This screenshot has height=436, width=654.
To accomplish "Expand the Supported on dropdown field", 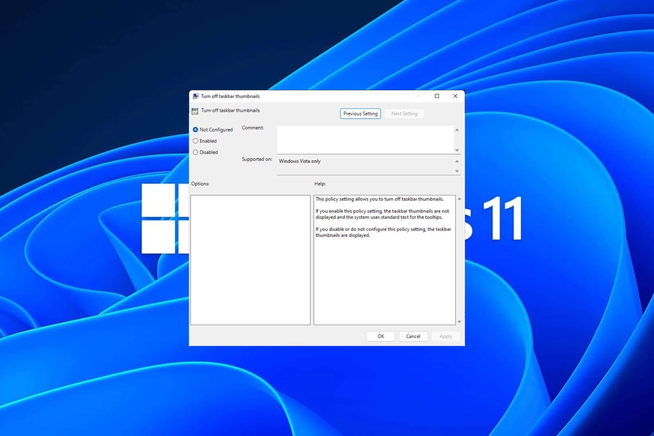I will (x=456, y=171).
